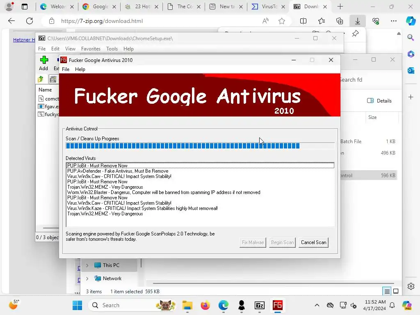Screen dimensions: 420x315
Task: Open the 7-Zip File menu
Action: pyautogui.click(x=42, y=49)
